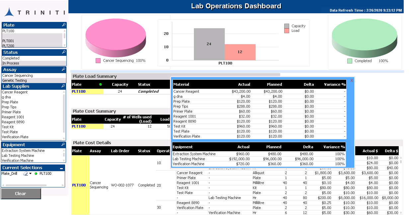Image resolution: width=413 pixels, height=215 pixels.
Task: Select the In Process status filter
Action: (11, 63)
